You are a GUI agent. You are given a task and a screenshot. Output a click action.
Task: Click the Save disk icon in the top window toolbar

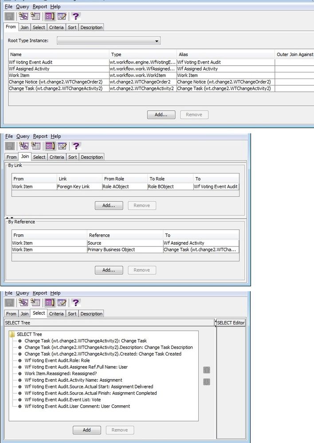9,16
